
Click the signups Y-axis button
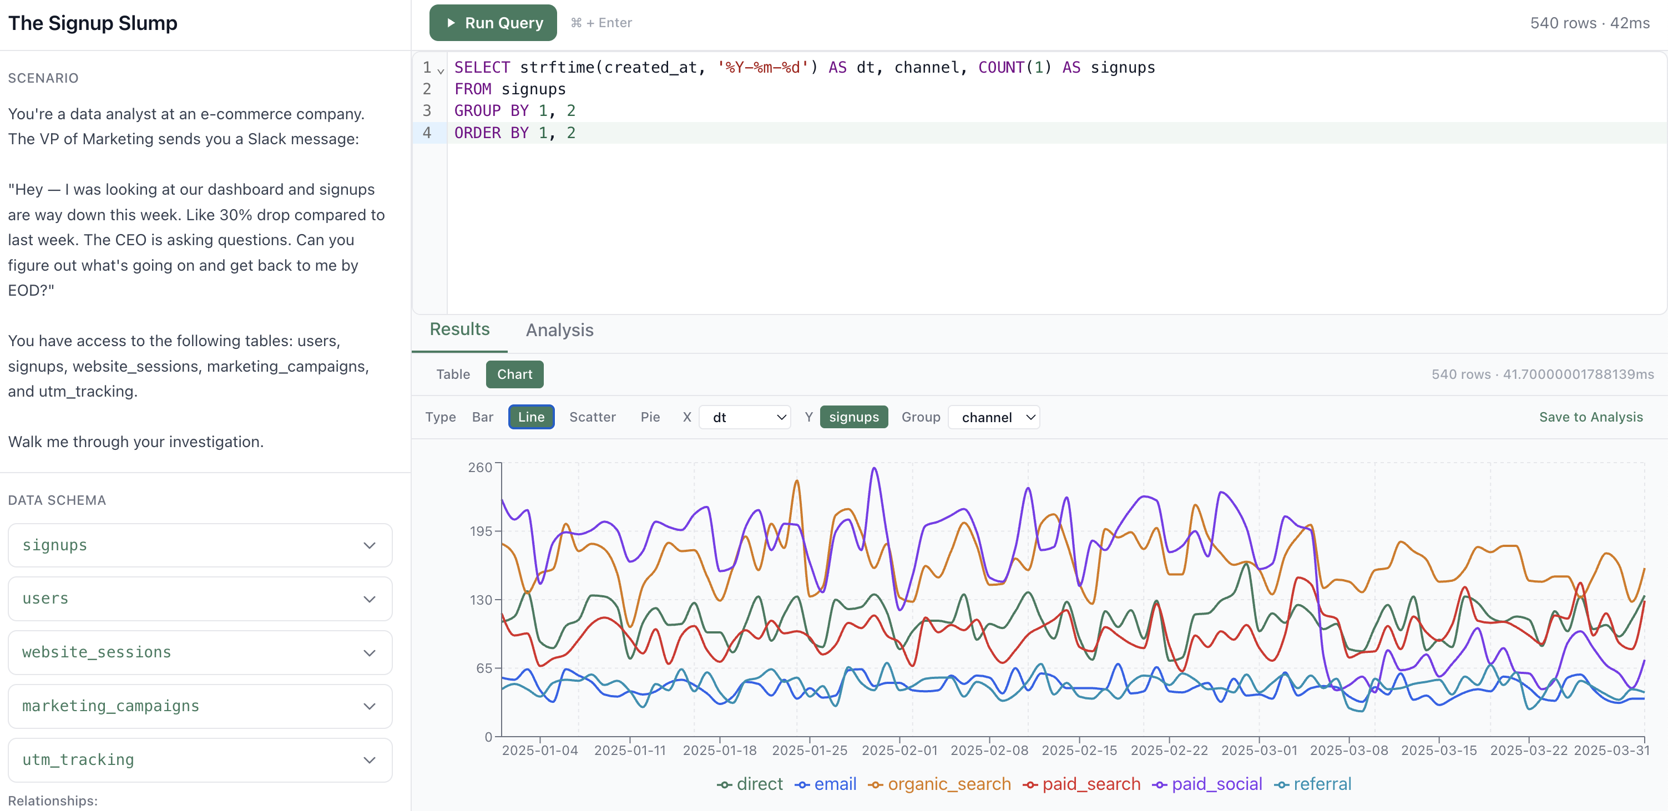(x=853, y=417)
